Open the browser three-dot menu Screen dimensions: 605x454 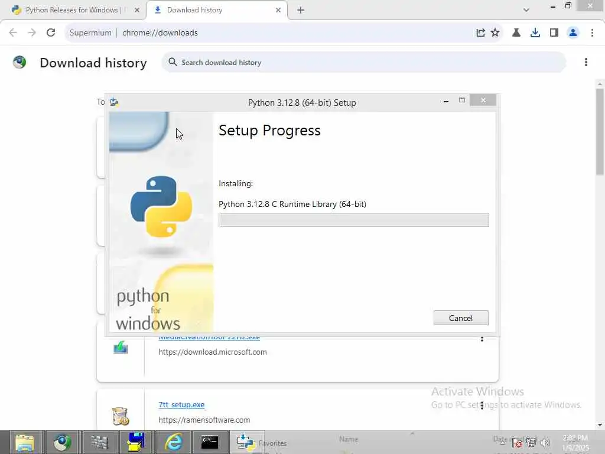click(592, 33)
